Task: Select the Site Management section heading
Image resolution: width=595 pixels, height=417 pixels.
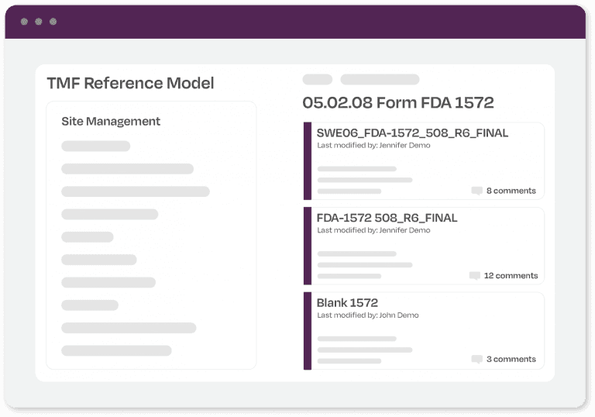Action: (111, 122)
